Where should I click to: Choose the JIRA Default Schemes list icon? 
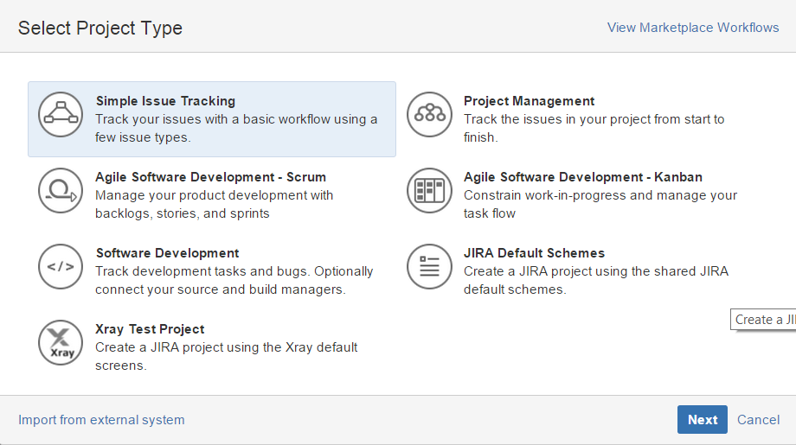(x=429, y=267)
